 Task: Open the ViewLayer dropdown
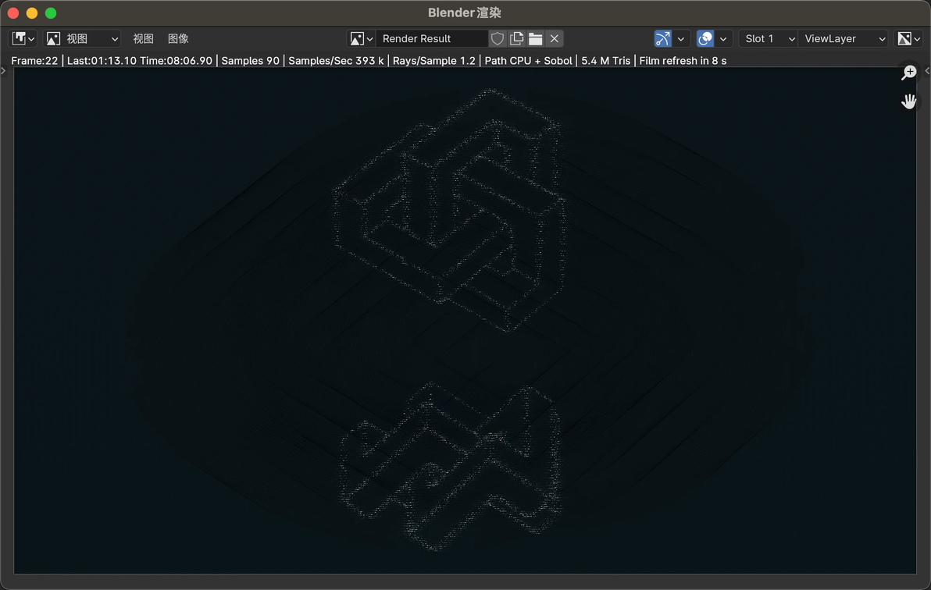843,38
